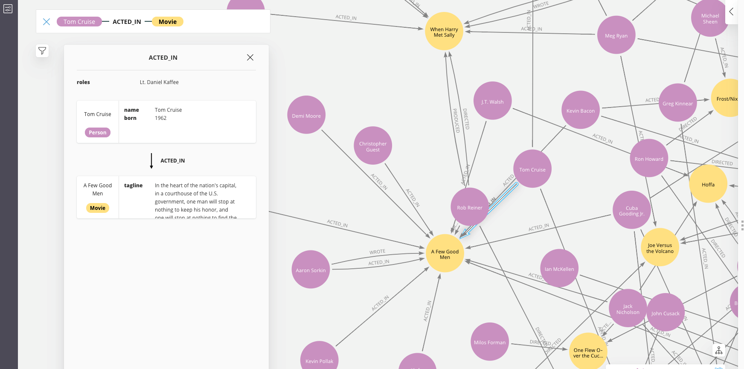Open the sidebar settings panel icon

(x=8, y=9)
